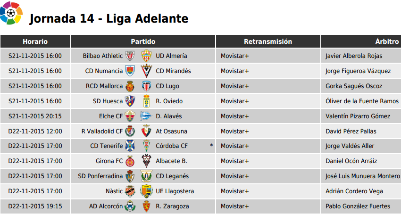Click the CD Tenerife crest
Image resolution: width=401 pixels, height=214 pixels.
[x=130, y=146]
